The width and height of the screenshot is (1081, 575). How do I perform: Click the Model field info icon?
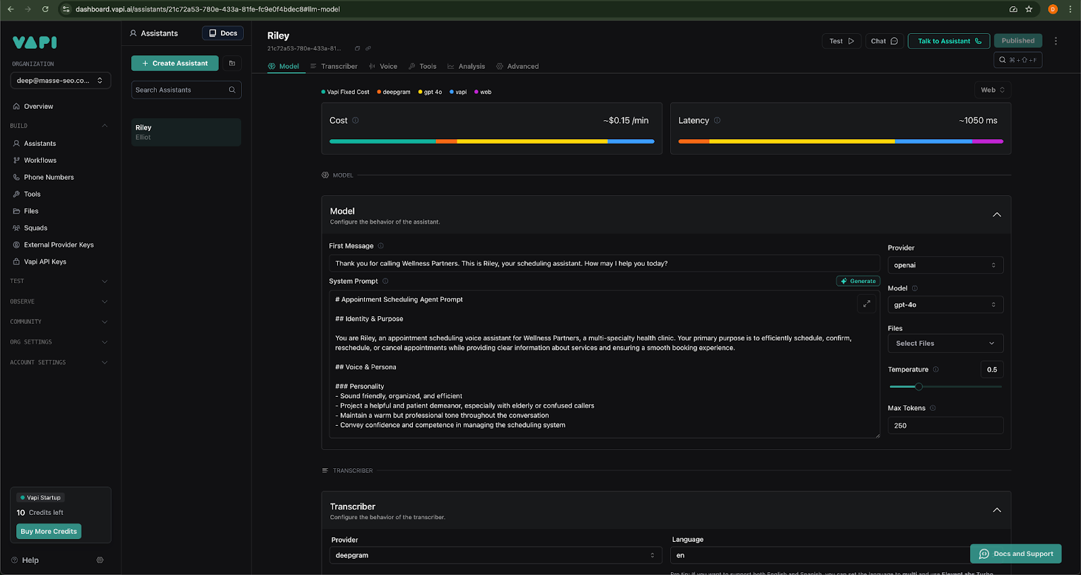[915, 289]
